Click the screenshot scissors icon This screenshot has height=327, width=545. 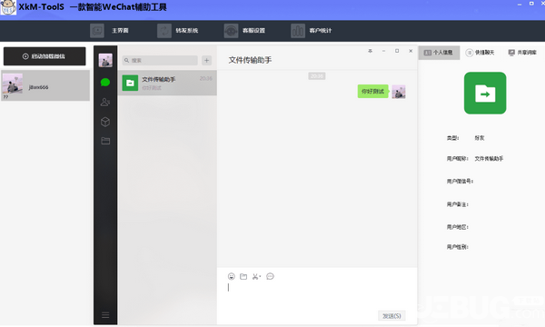tap(256, 277)
